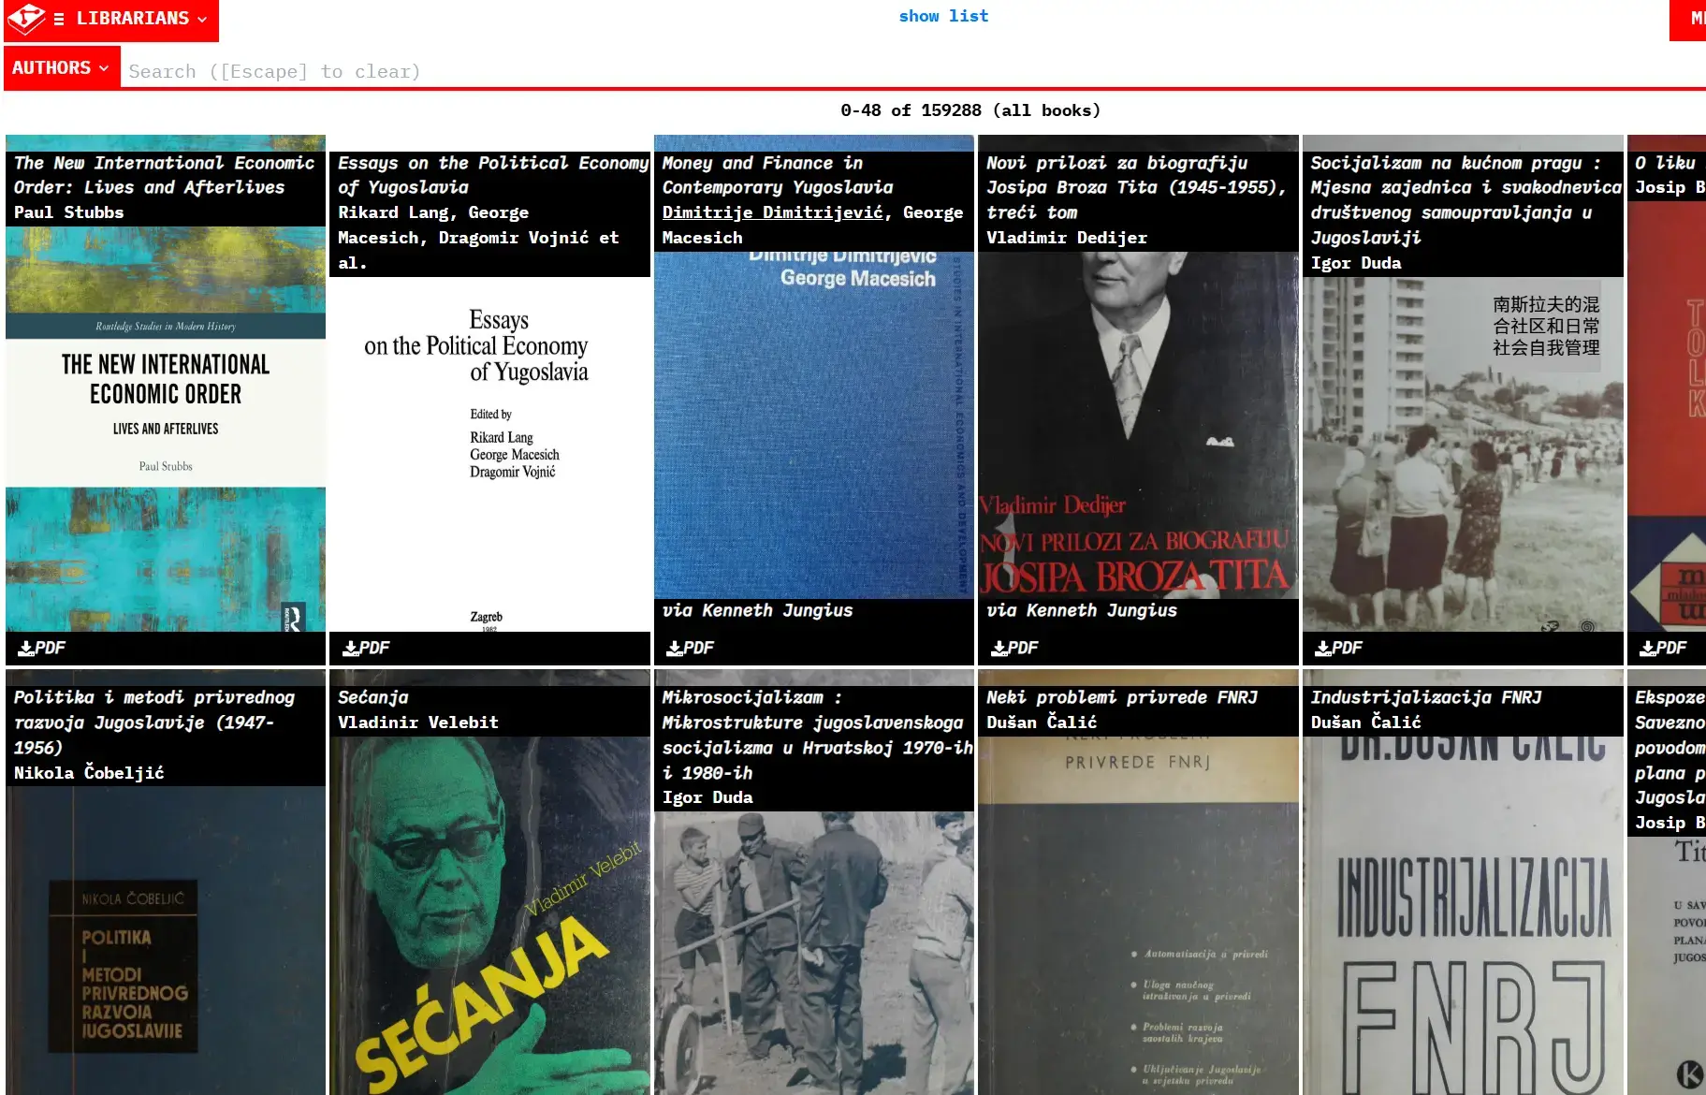Select author Vladimir Dedijer
Screen dimensions: 1706x1095
(1066, 238)
